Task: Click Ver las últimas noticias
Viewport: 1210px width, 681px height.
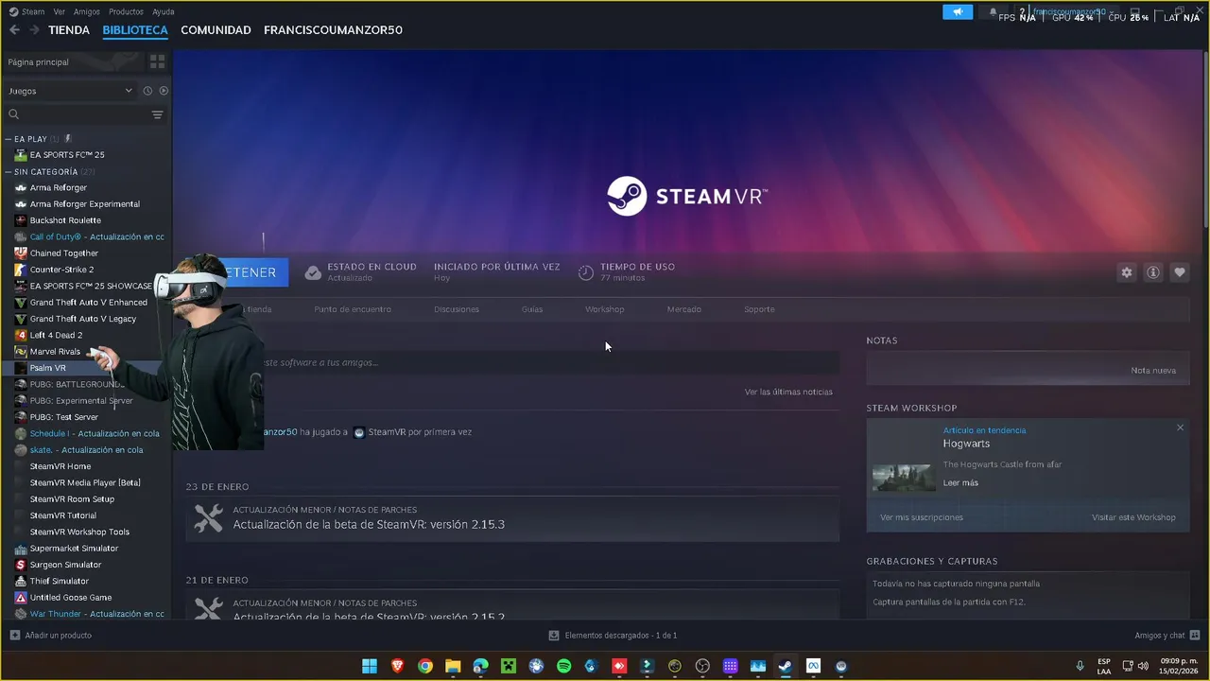Action: pos(788,392)
